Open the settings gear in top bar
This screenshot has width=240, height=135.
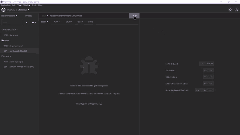click(230, 10)
